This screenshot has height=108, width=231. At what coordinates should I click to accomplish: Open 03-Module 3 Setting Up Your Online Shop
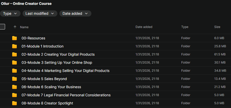pyautogui.click(x=57, y=63)
